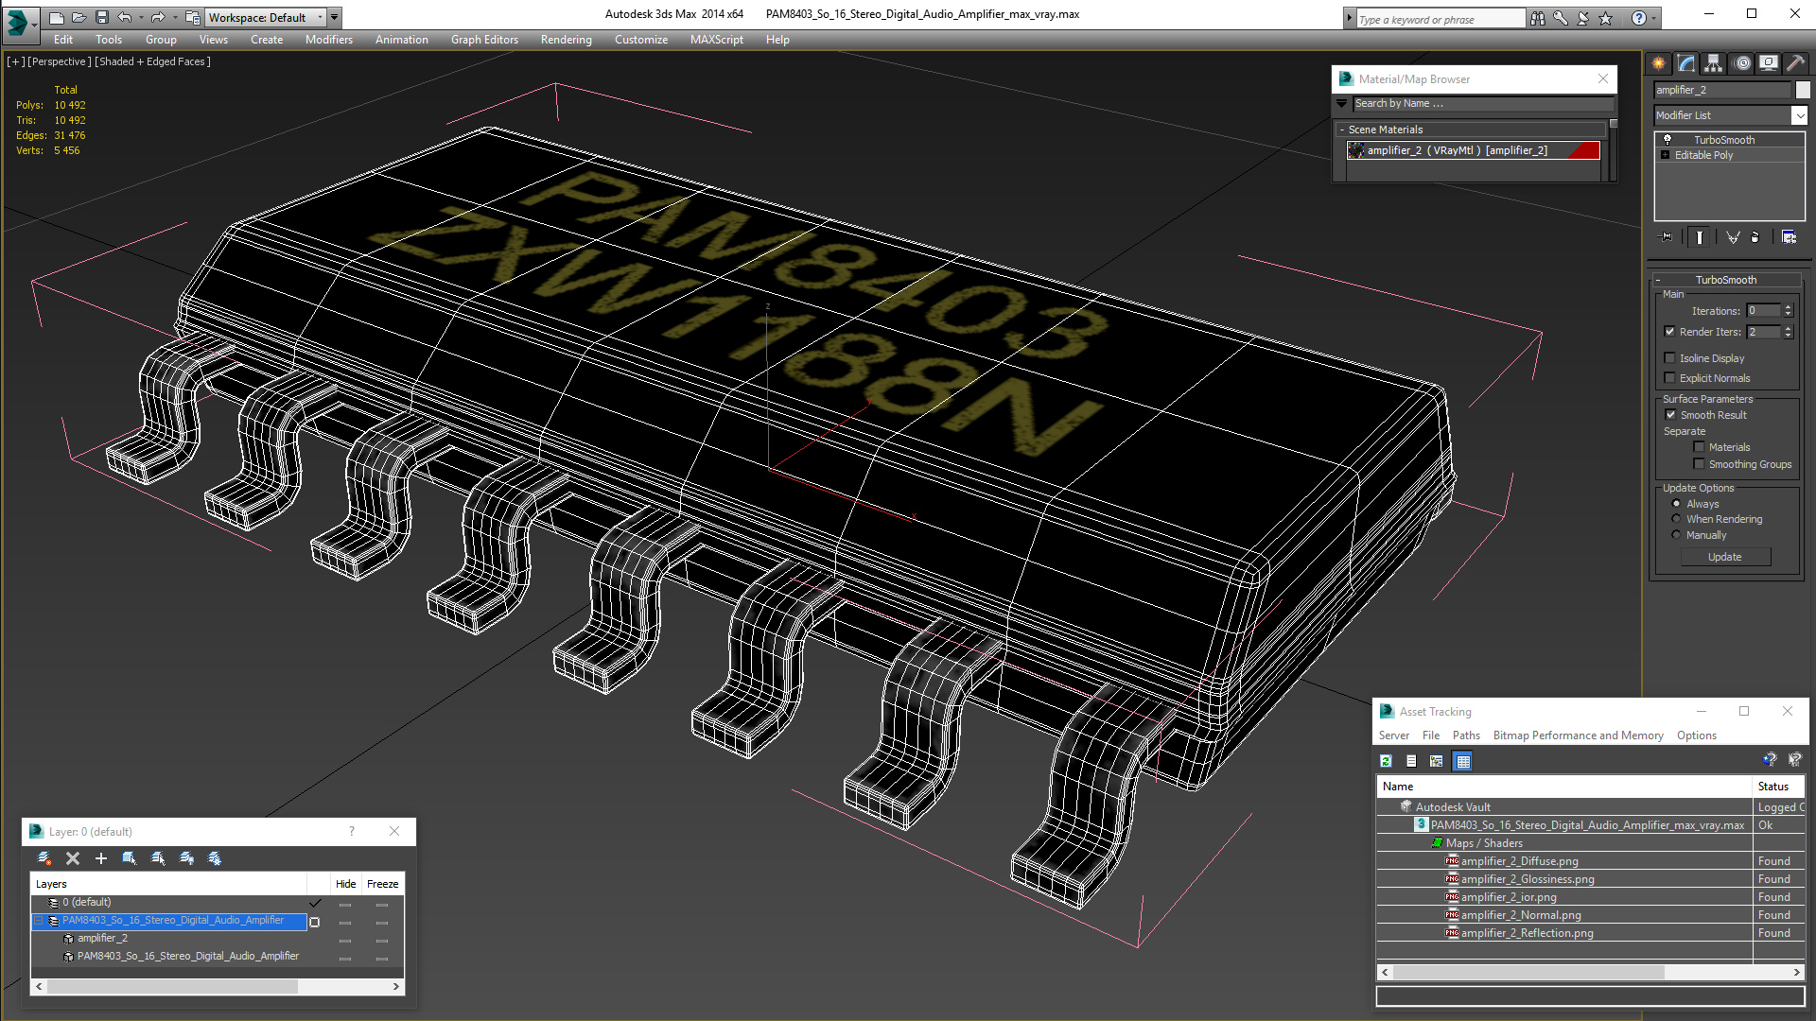Click the TurboSmooth Update button
This screenshot has width=1816, height=1021.
click(x=1724, y=557)
